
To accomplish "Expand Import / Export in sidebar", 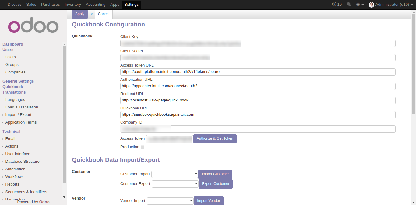I will 18,115.
